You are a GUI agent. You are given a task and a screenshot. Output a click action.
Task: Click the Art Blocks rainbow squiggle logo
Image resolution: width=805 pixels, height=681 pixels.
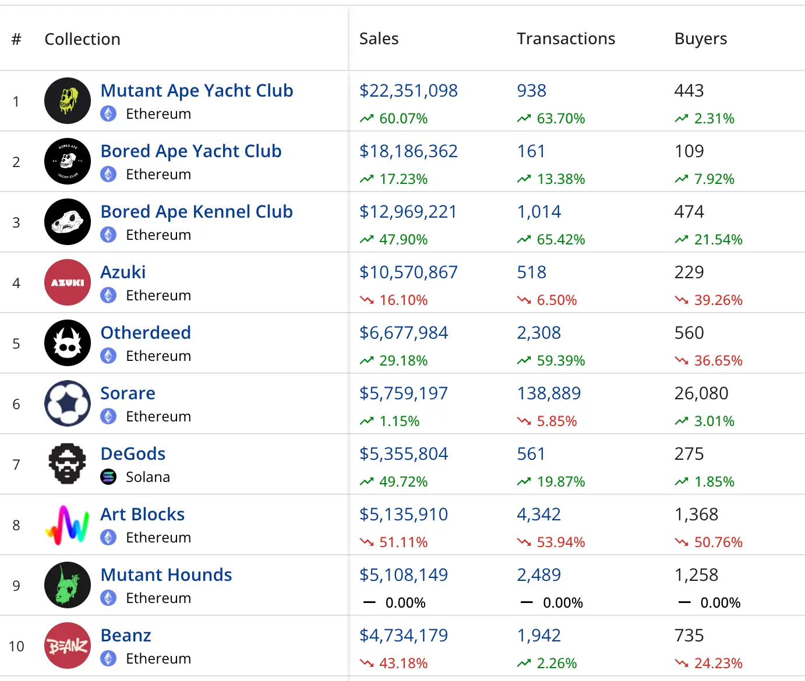(x=68, y=524)
